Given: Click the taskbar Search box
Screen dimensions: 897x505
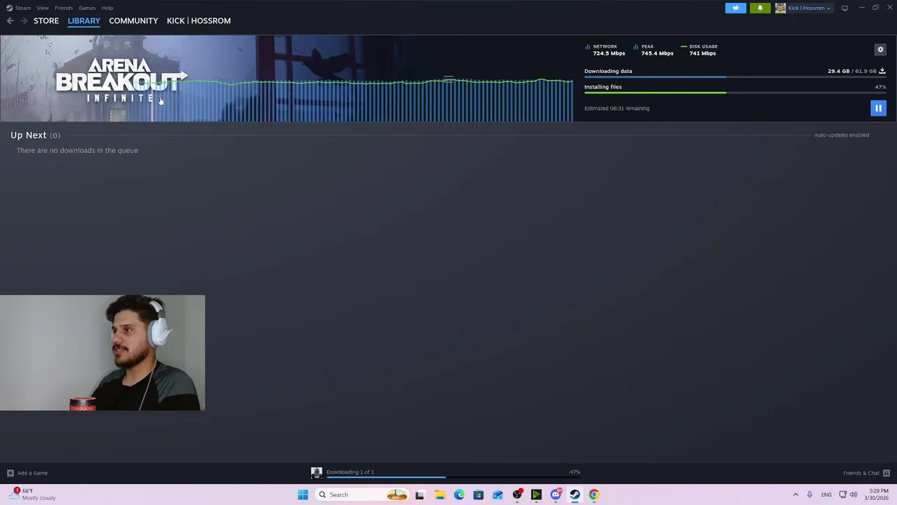Looking at the screenshot, I should pos(362,494).
